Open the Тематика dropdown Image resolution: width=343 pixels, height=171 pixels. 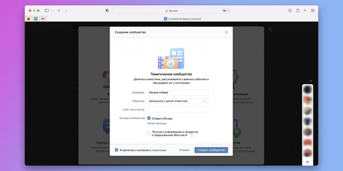pos(178,101)
